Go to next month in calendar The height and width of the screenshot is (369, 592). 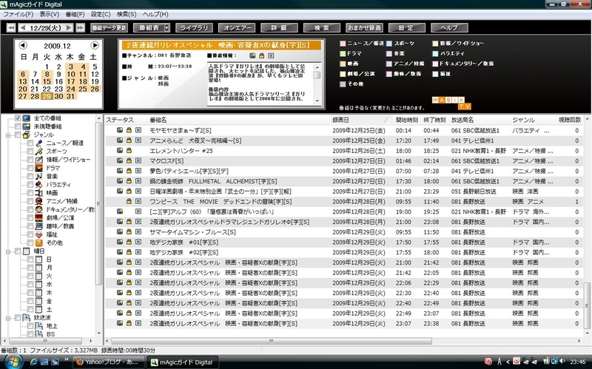point(95,45)
